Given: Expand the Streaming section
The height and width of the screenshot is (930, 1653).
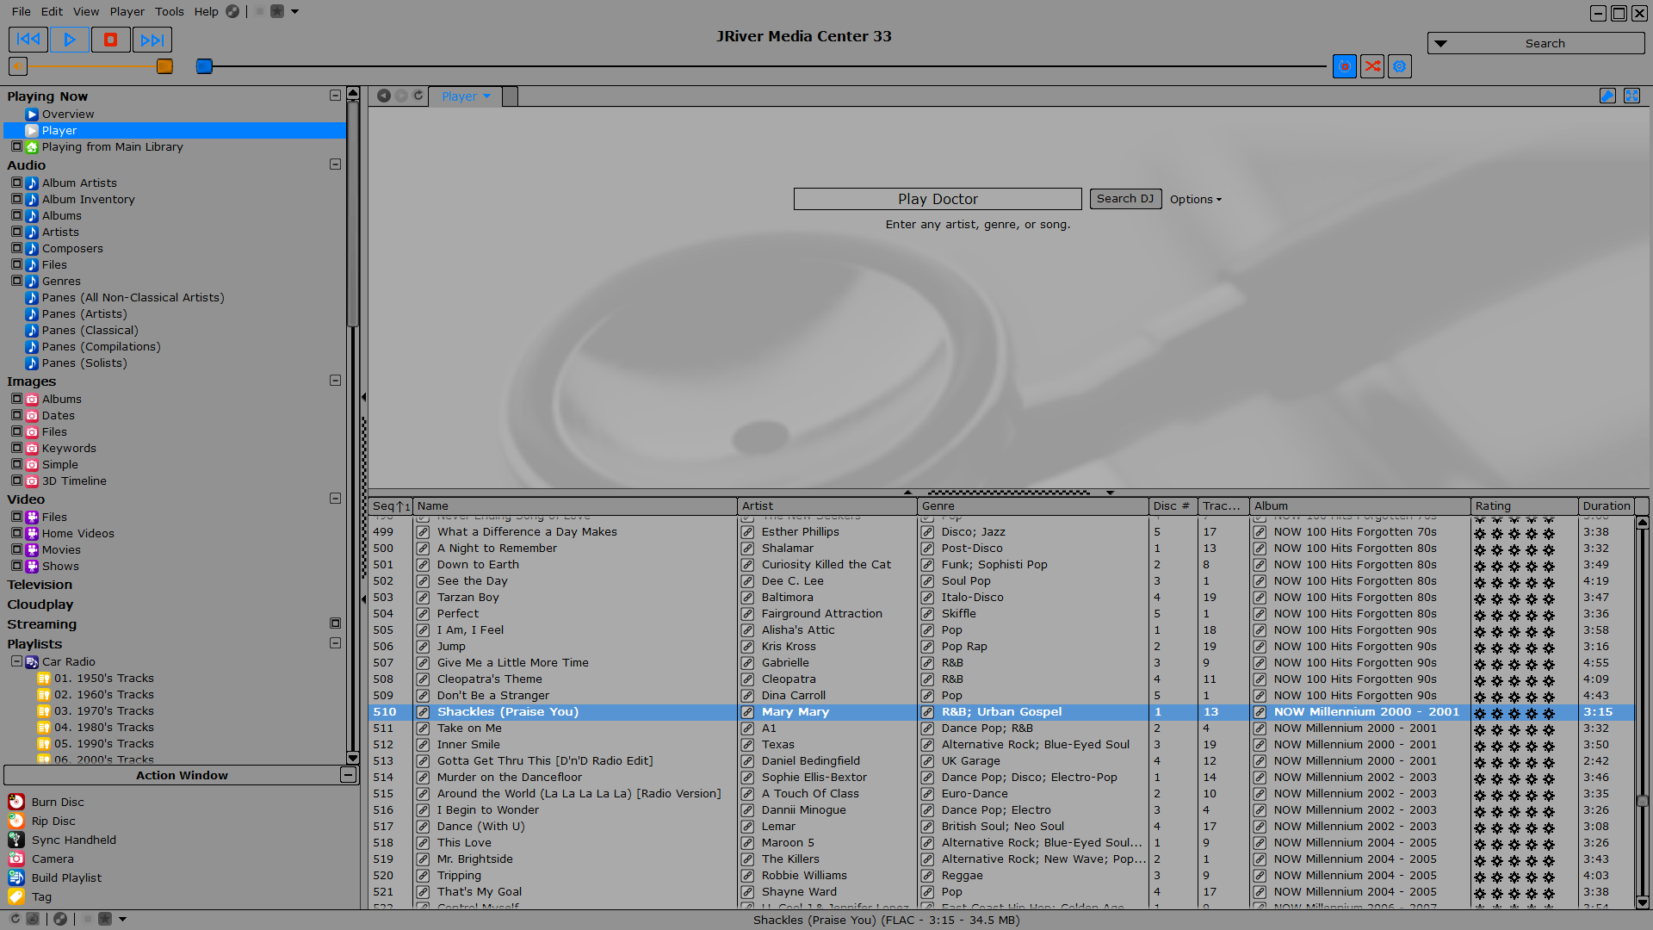Looking at the screenshot, I should [335, 623].
